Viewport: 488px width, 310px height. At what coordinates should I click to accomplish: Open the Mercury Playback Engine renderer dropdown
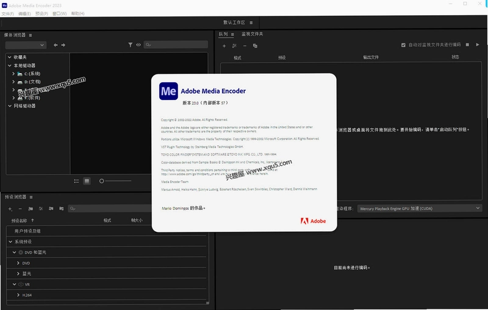[x=420, y=209]
